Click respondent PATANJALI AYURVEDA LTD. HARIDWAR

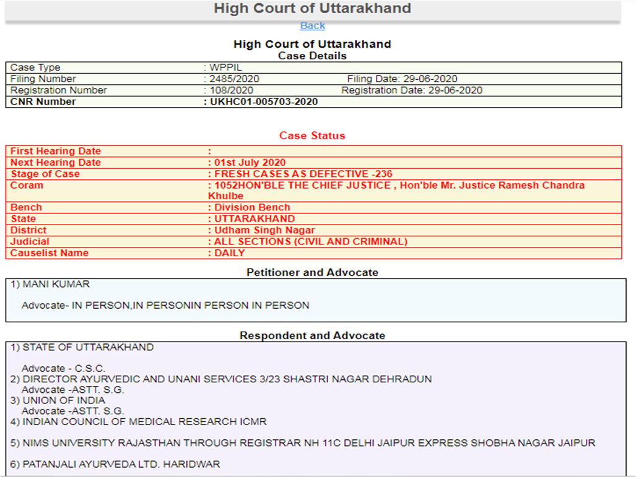click(121, 464)
